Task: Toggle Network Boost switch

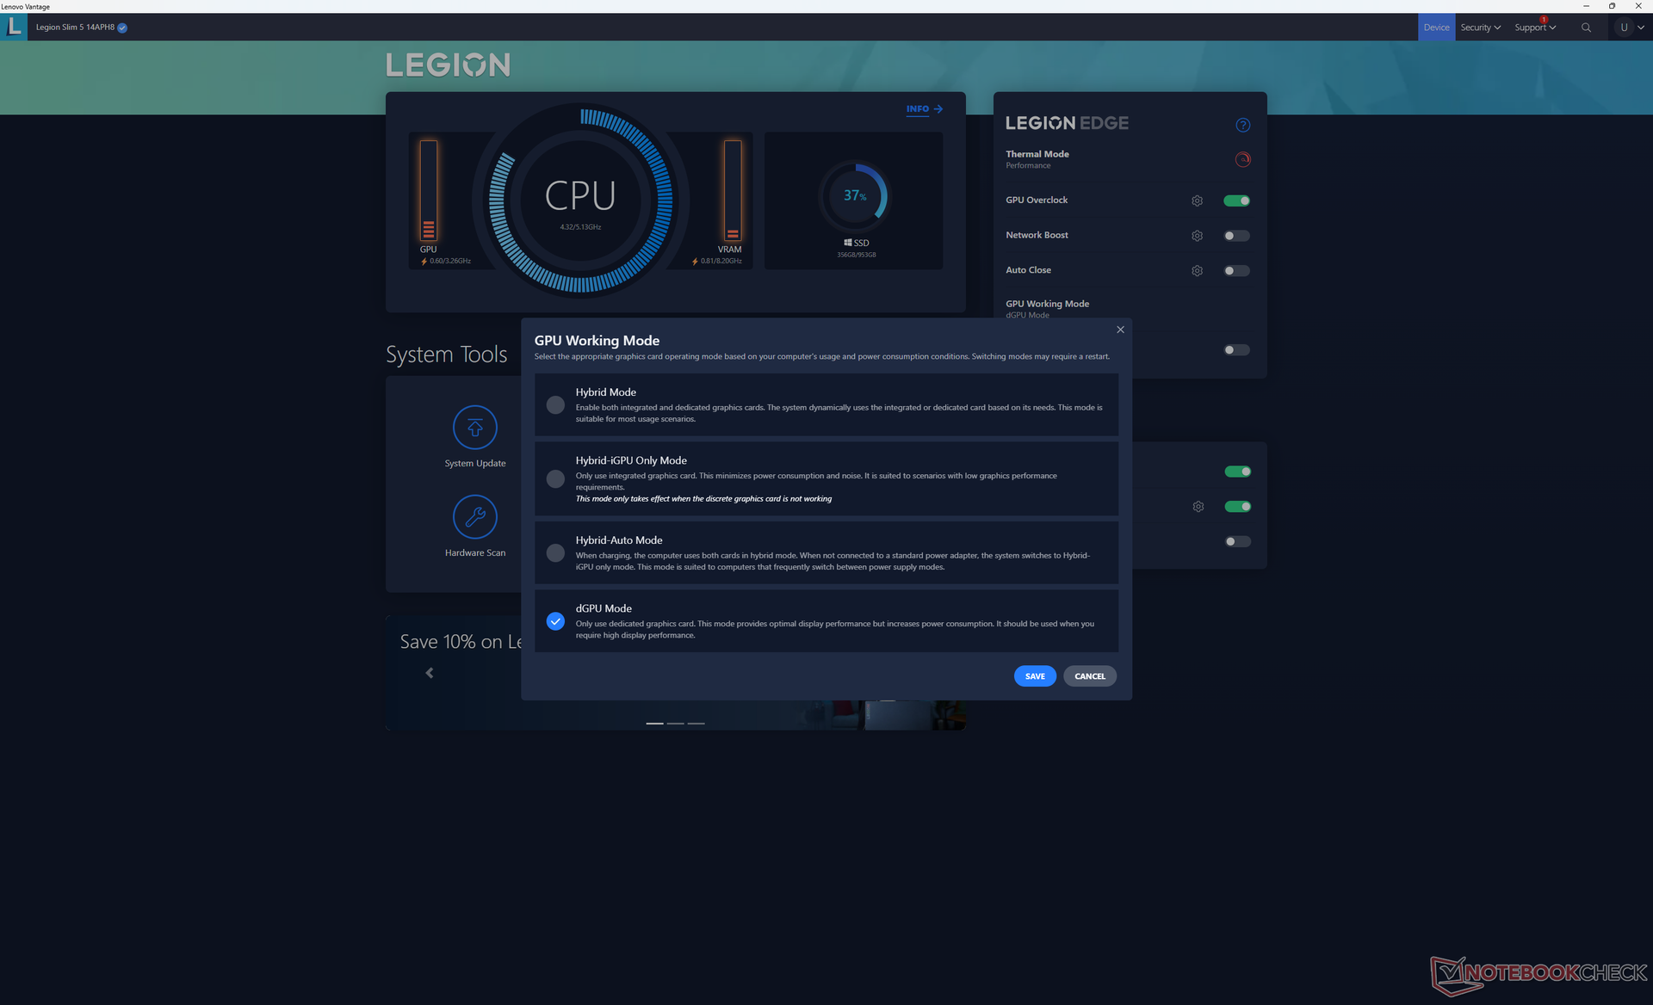Action: point(1236,236)
